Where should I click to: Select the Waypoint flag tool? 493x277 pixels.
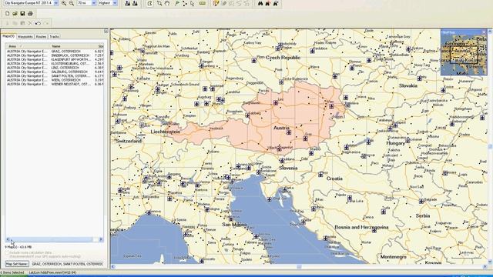point(177,3)
